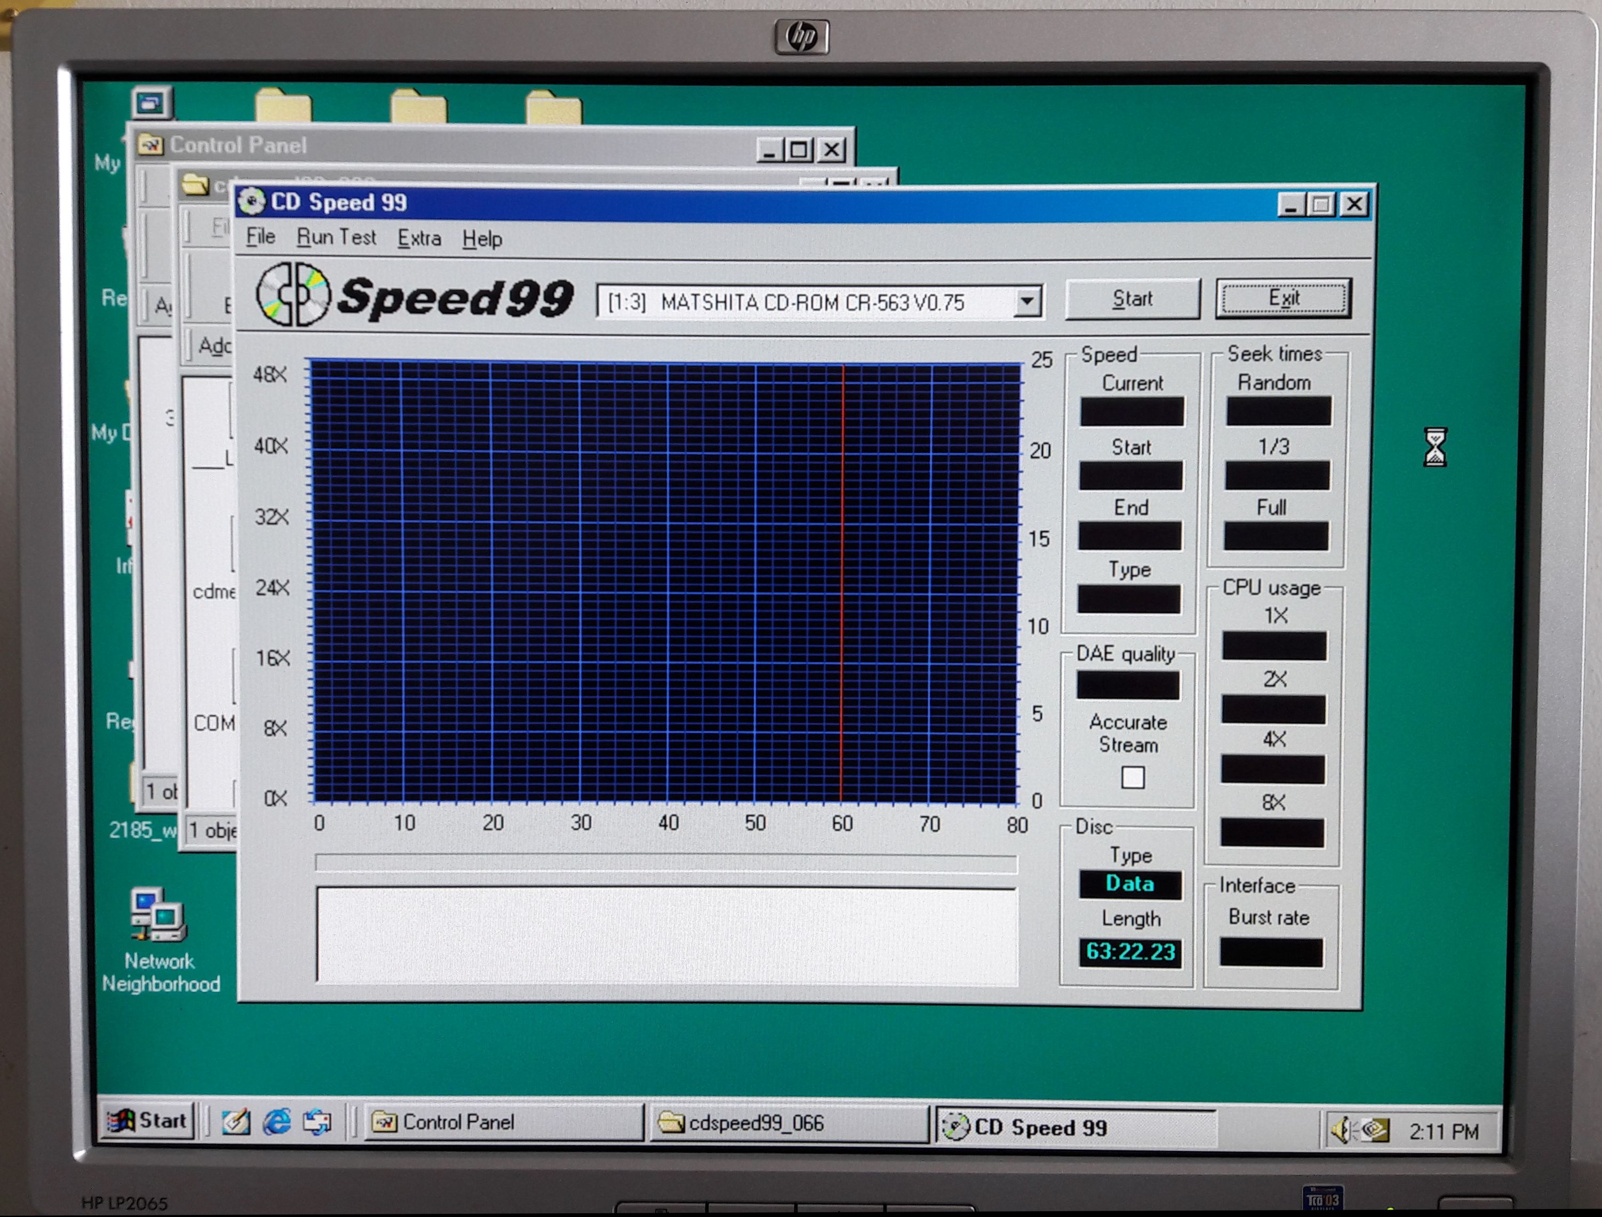
Task: Open the Network Neighborhood desktop icon
Action: (x=160, y=940)
